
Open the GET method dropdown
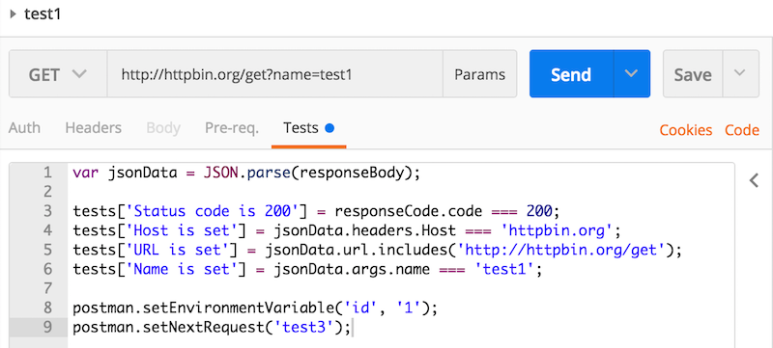tap(58, 74)
